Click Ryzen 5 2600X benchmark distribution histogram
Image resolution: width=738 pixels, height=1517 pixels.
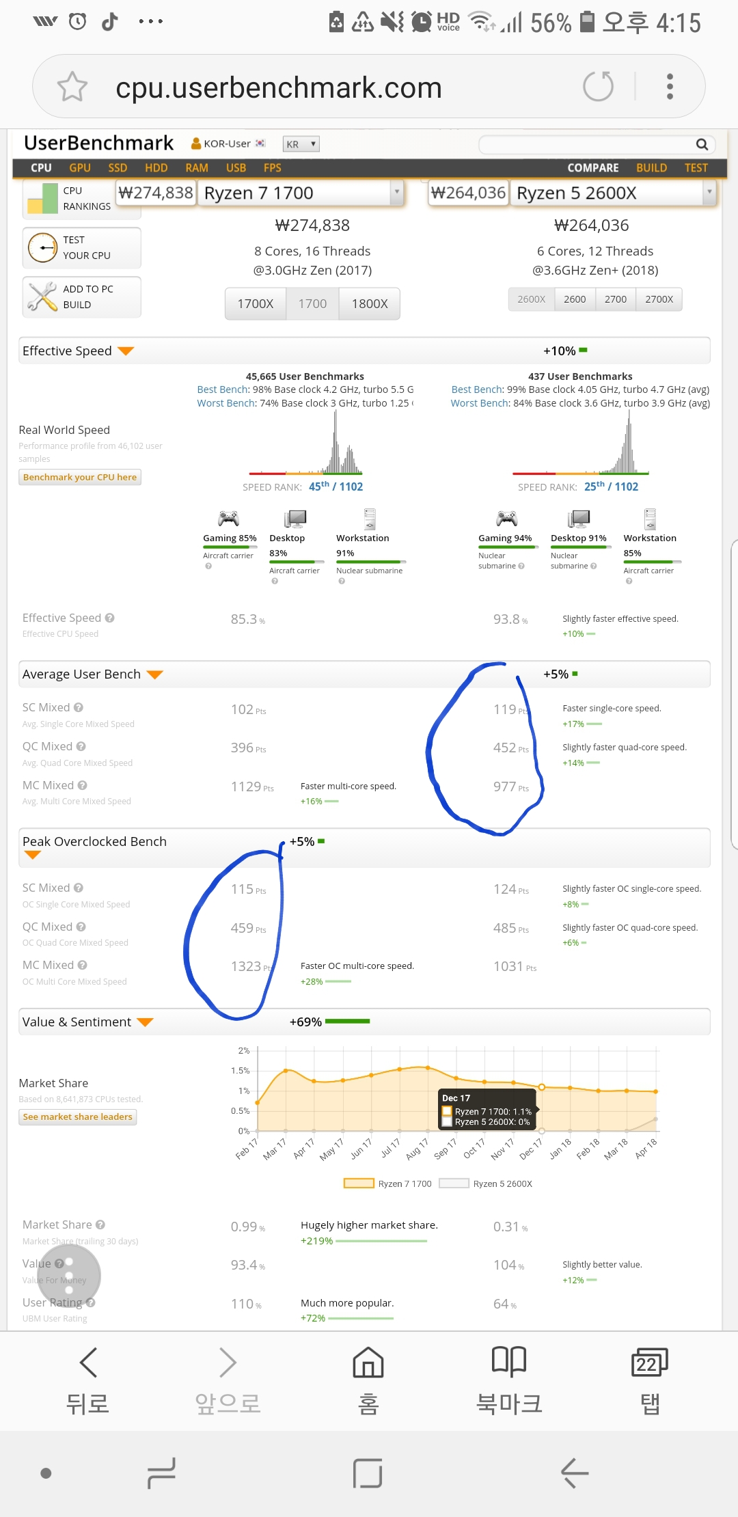(581, 441)
